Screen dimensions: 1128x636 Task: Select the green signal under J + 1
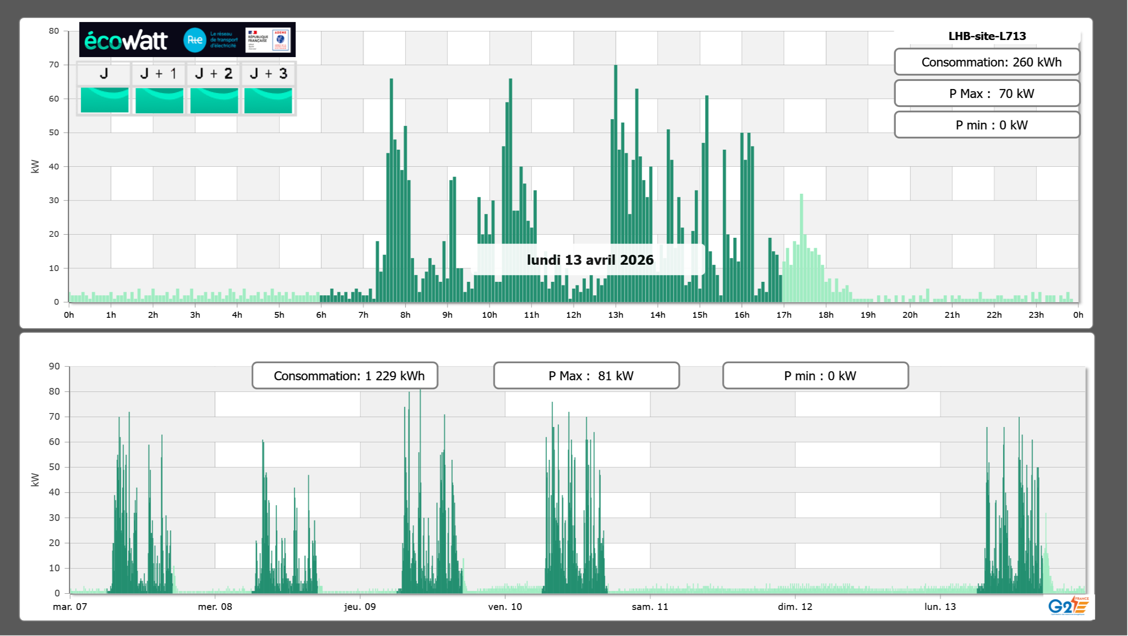159,100
